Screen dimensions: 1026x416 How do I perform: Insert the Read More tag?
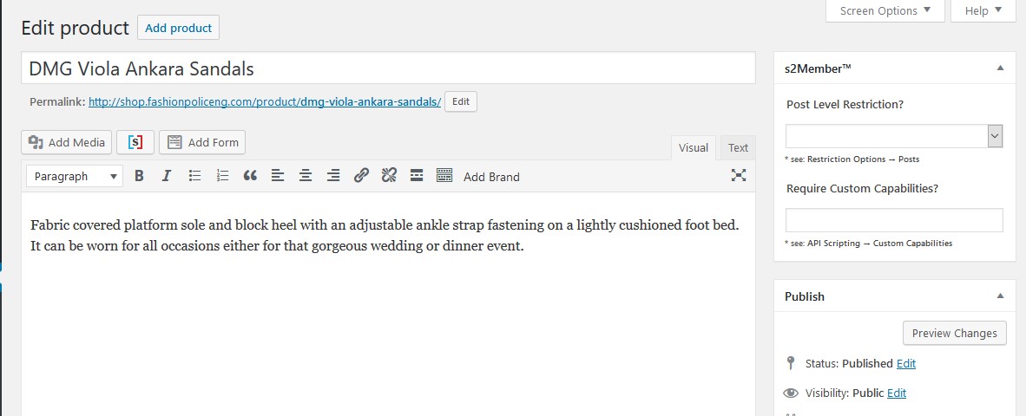coord(417,176)
